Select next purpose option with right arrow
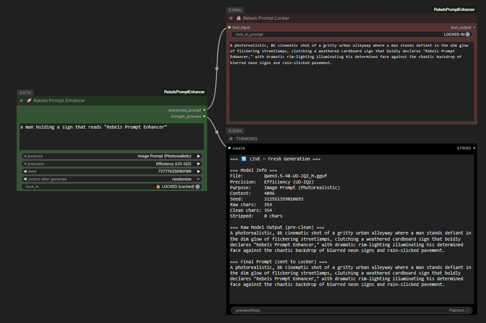This screenshot has width=486, height=323. (199, 156)
